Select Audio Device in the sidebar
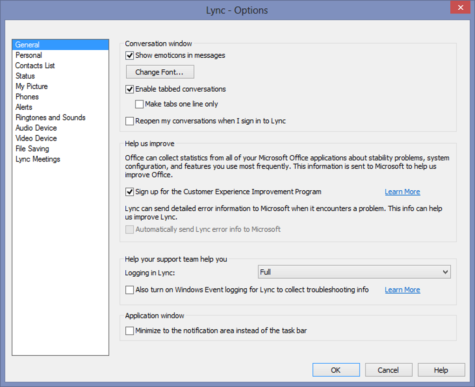The width and height of the screenshot is (475, 387). click(x=36, y=128)
